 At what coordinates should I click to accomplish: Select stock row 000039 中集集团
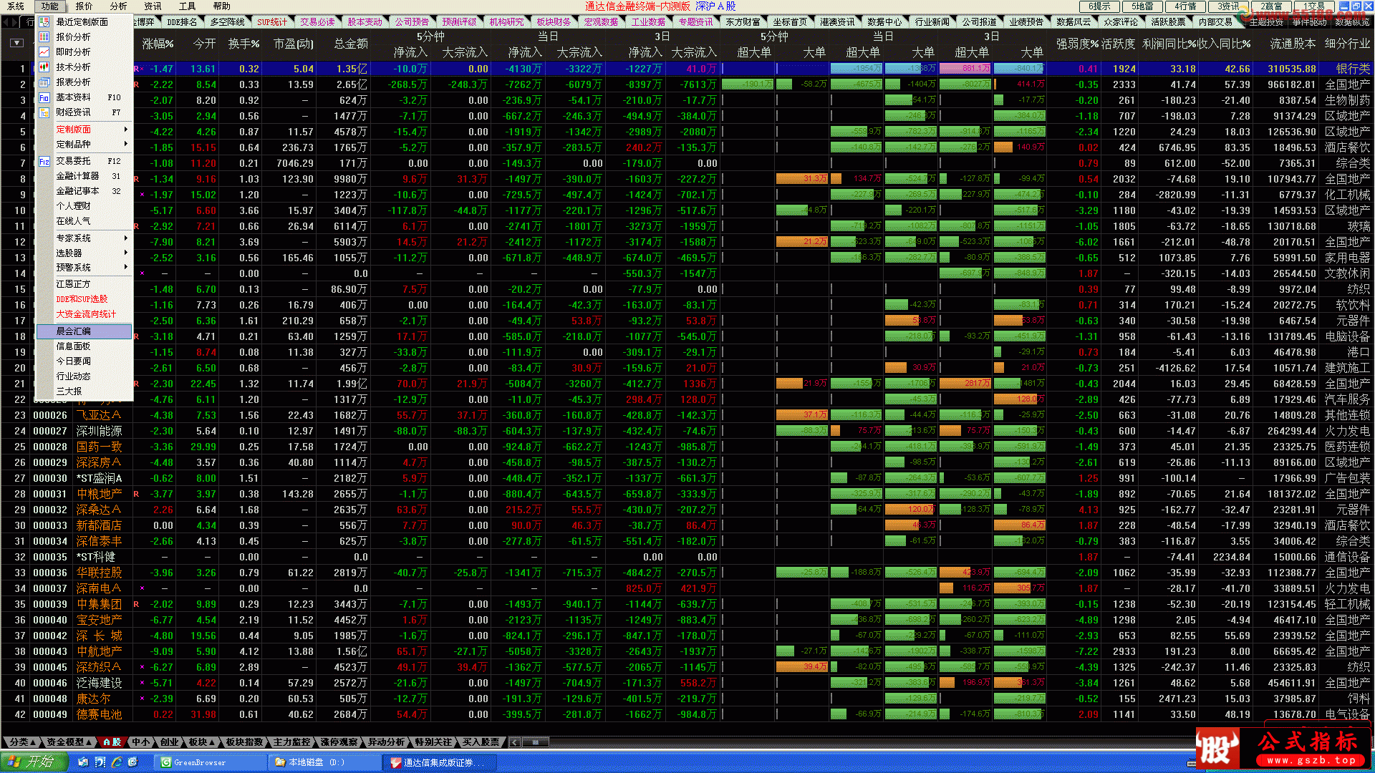pyautogui.click(x=687, y=604)
